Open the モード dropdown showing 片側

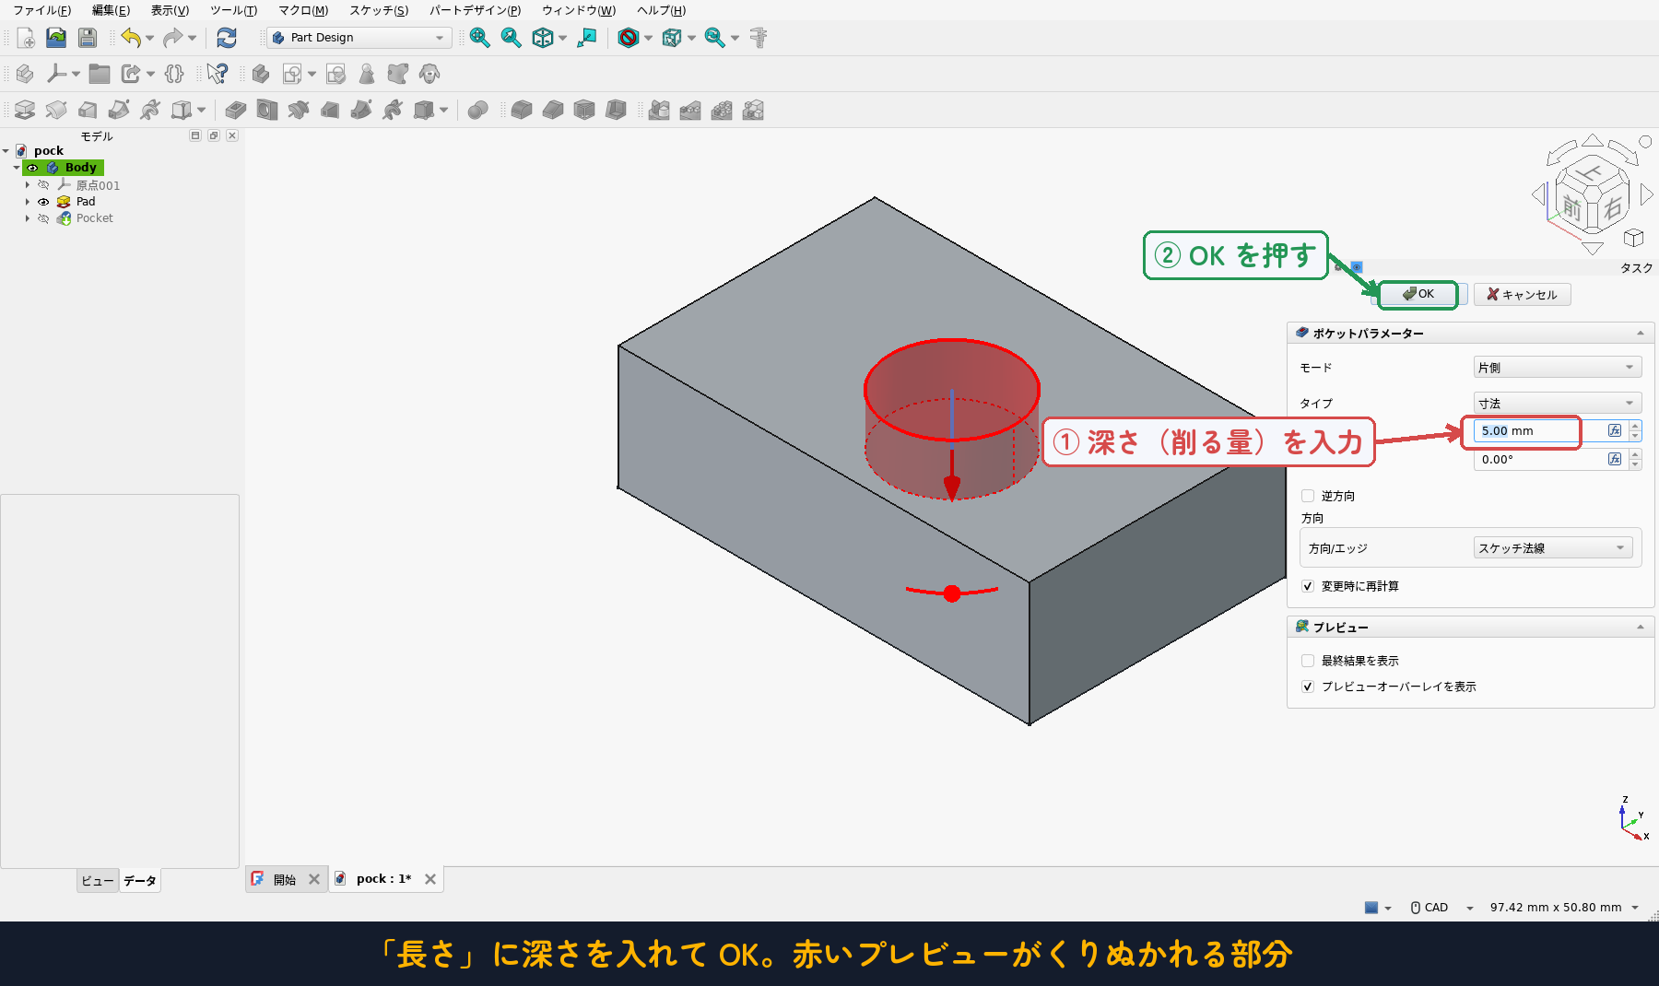(1557, 367)
